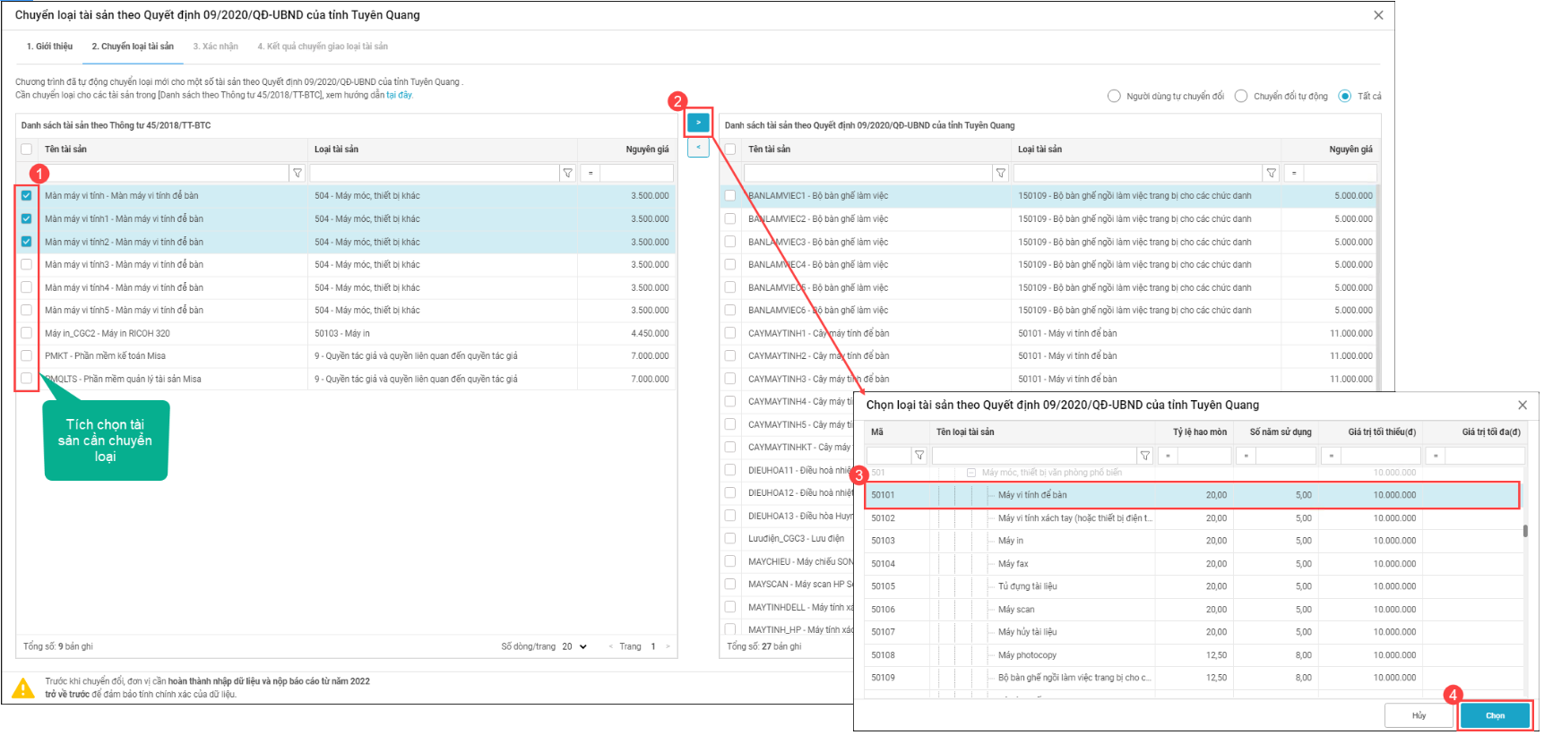Pick the 50104 Máy fax row
1544x735 pixels.
click(1192, 564)
